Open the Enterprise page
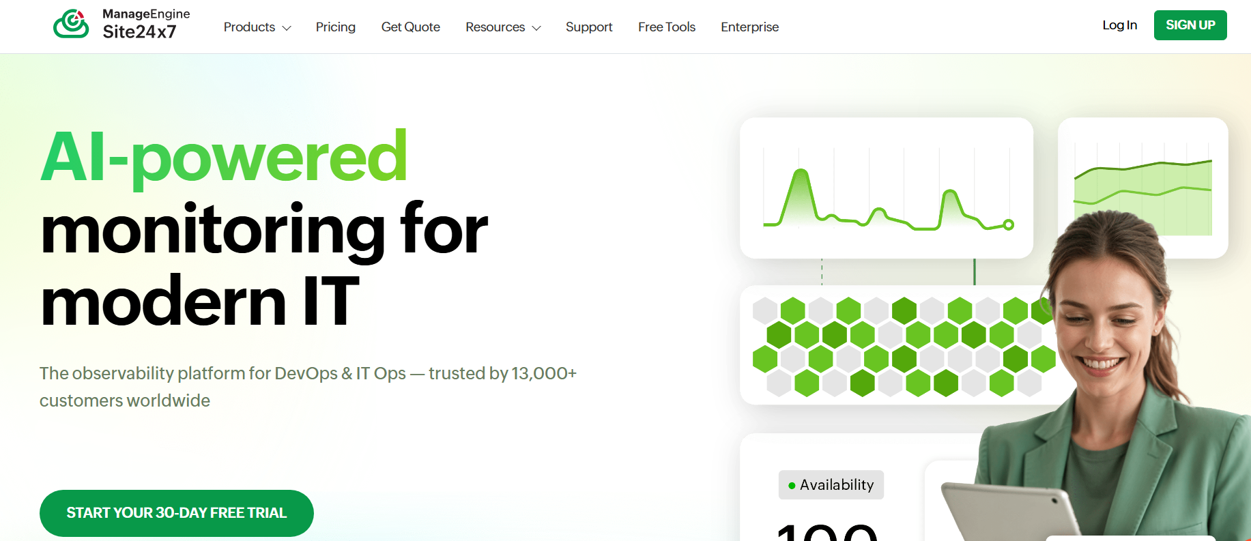 [749, 27]
